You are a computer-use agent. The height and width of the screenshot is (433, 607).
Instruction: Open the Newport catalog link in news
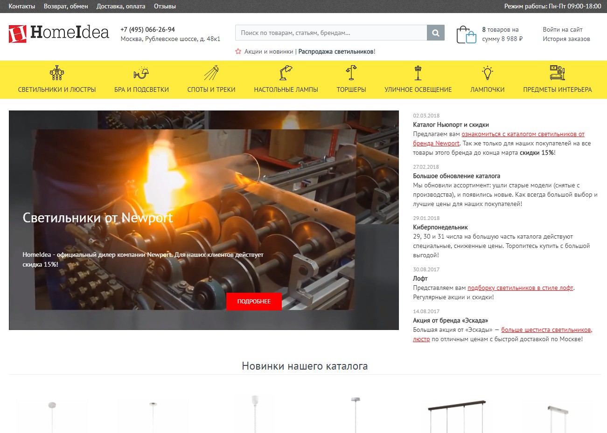499,139
